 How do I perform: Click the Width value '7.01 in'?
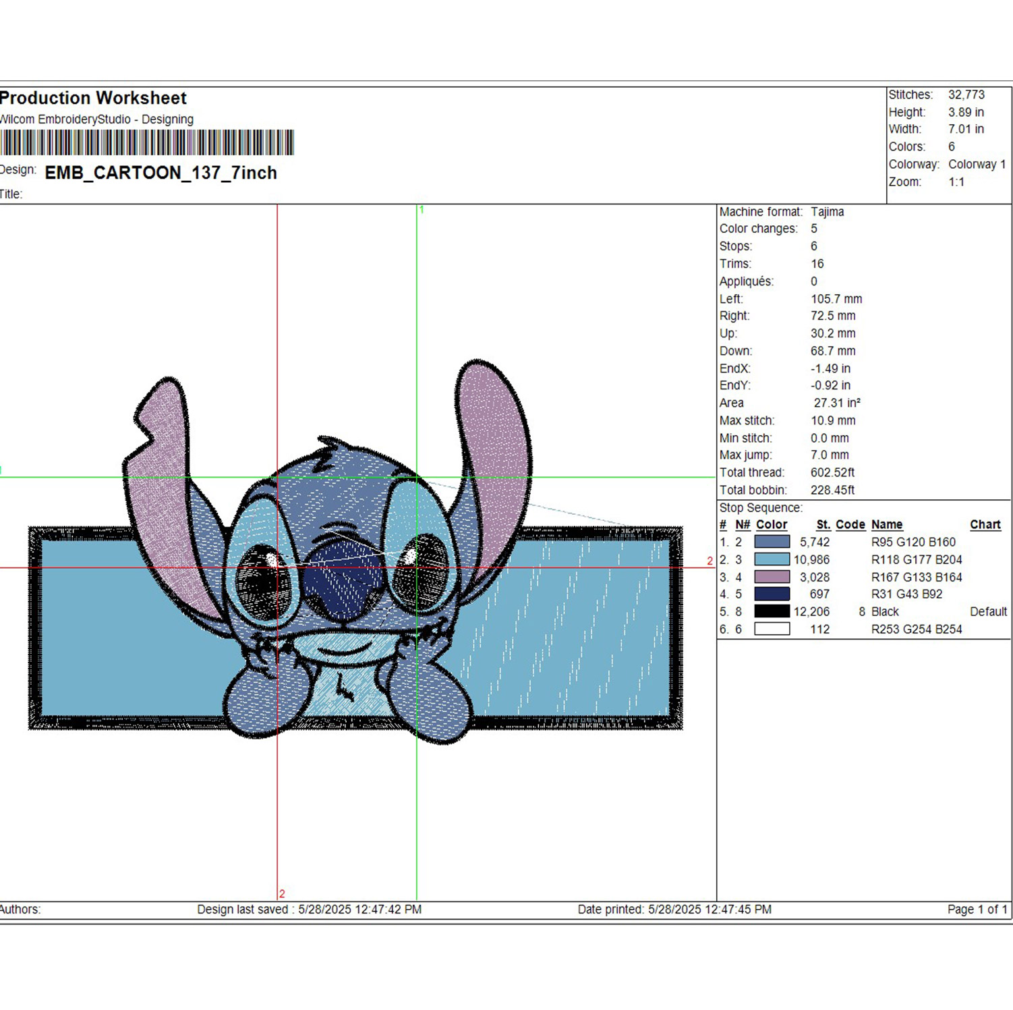coord(966,129)
